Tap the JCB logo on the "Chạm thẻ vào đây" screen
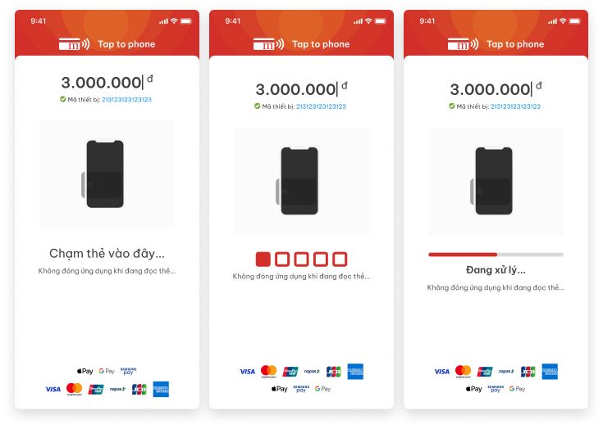Screen dimensions: 603x429 (x=139, y=389)
